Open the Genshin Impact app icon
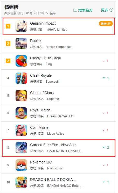This screenshot has width=118, height=193. coord(21,26)
